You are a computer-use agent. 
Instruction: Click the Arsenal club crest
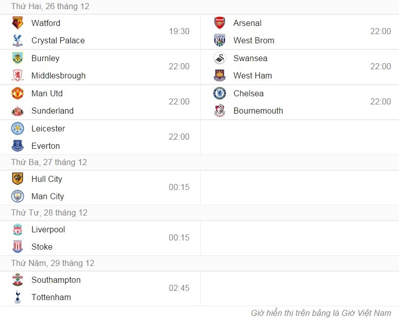pos(219,23)
